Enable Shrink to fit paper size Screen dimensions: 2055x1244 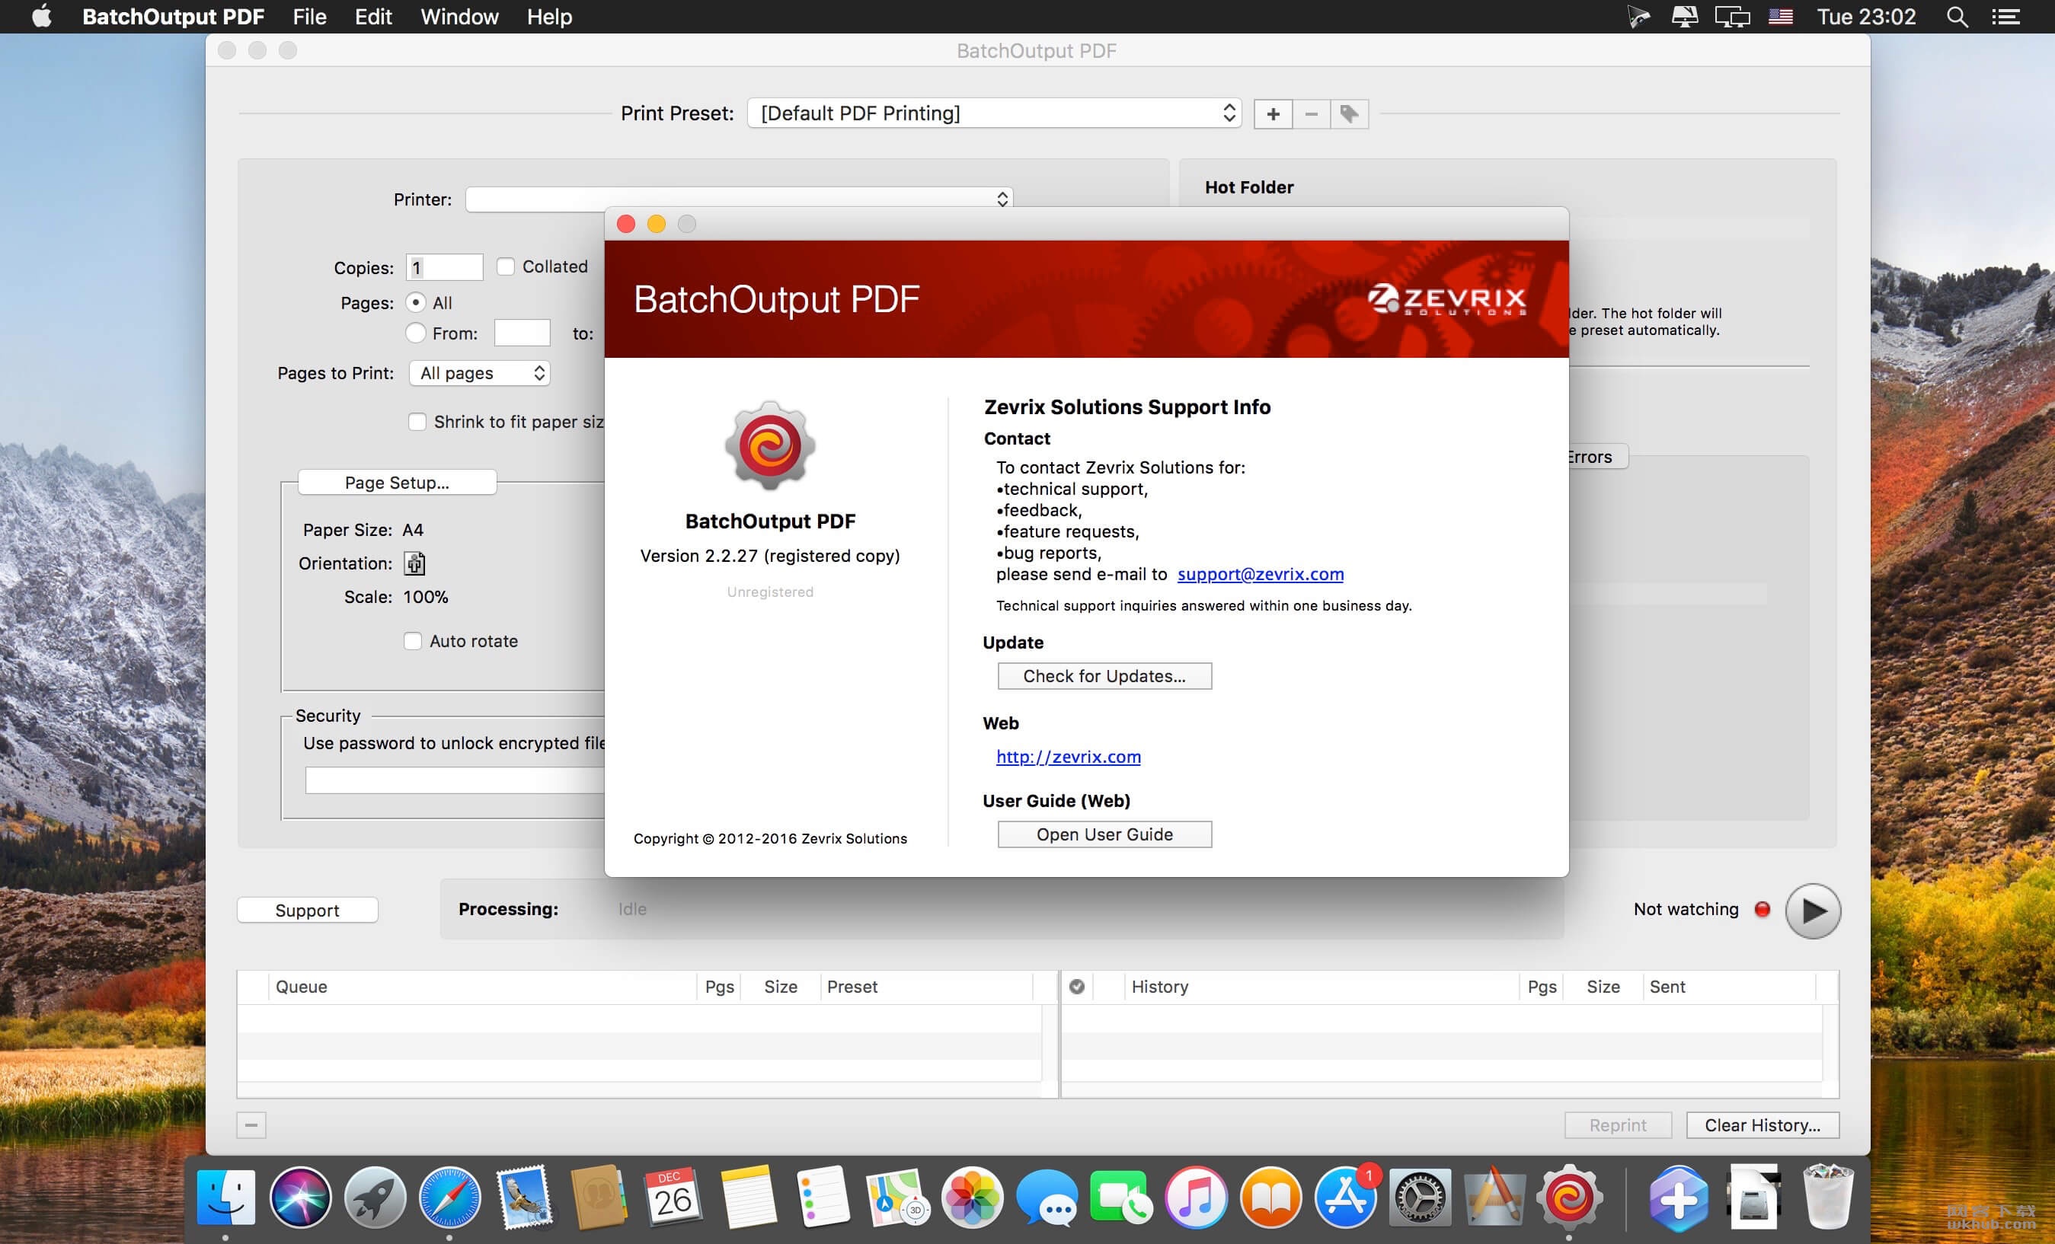(417, 421)
